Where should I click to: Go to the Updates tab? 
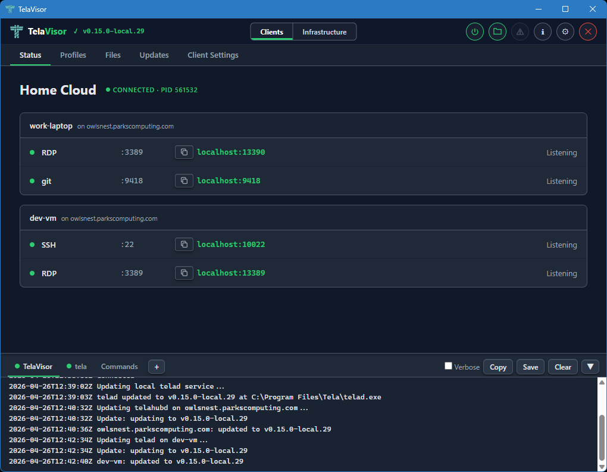154,55
